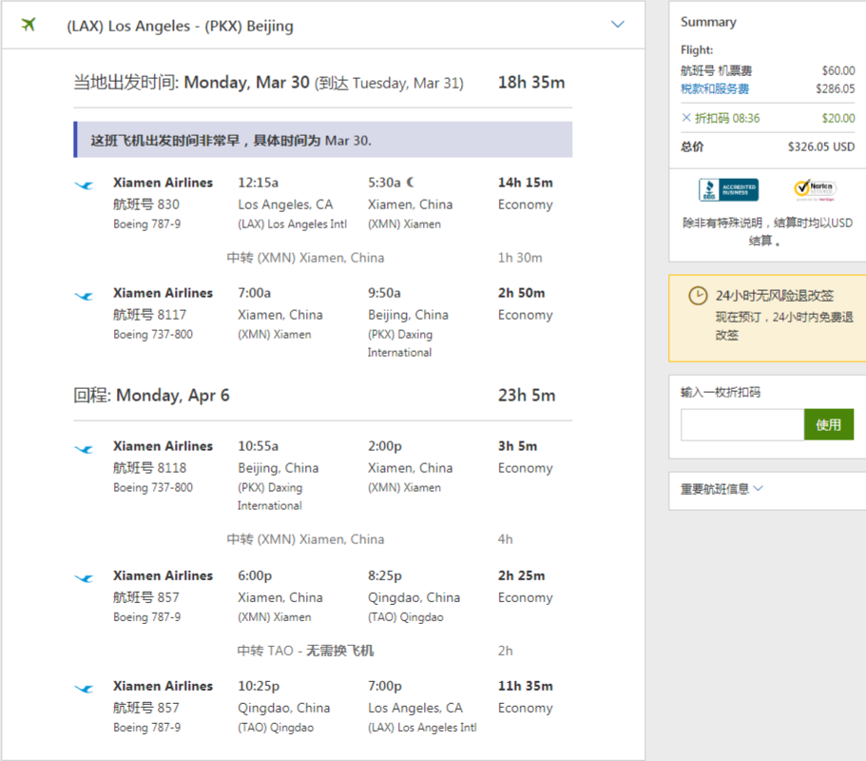Image resolution: width=866 pixels, height=761 pixels.
Task: Click 航班号 830 flight number text
Action: (146, 205)
